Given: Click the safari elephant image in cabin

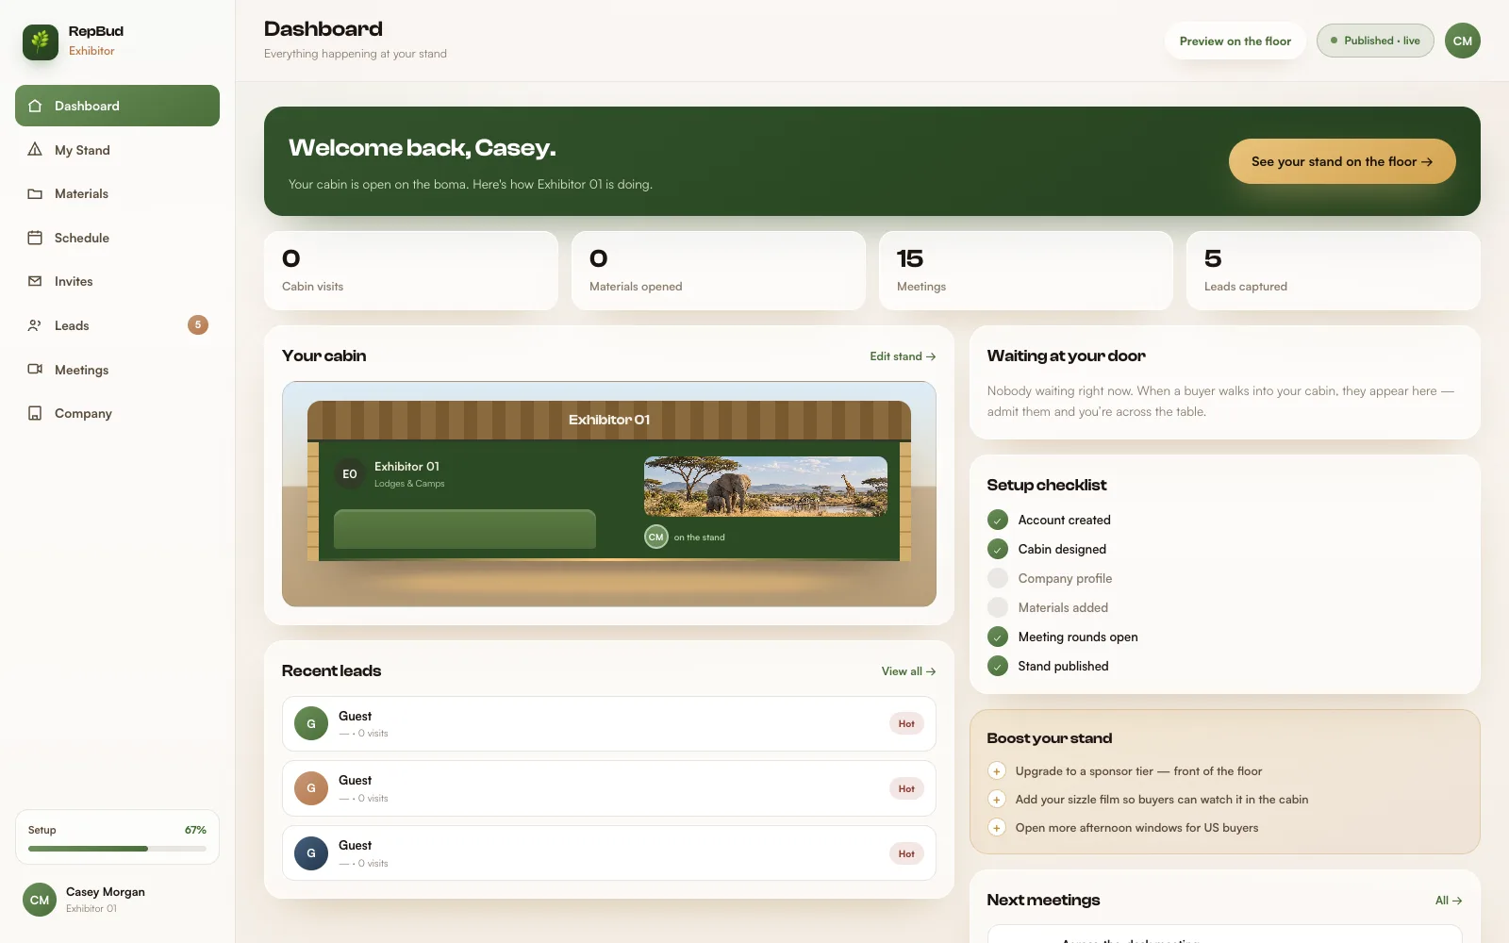Looking at the screenshot, I should [x=766, y=487].
